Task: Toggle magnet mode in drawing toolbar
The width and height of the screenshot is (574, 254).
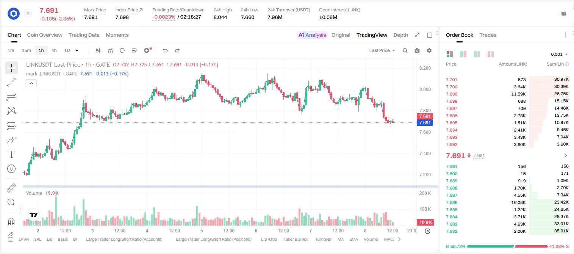Action: point(11,222)
